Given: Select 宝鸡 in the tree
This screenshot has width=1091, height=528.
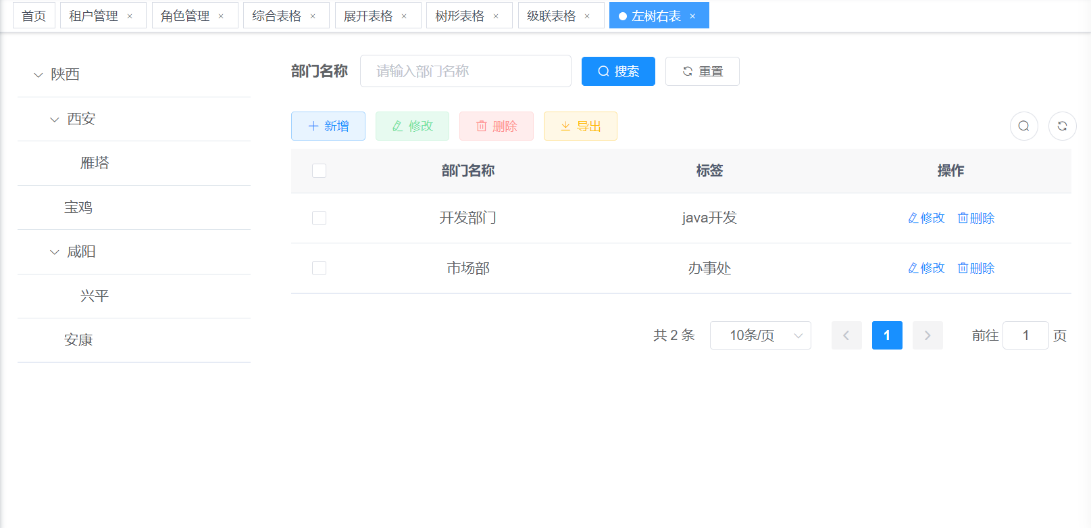Looking at the screenshot, I should [x=78, y=208].
